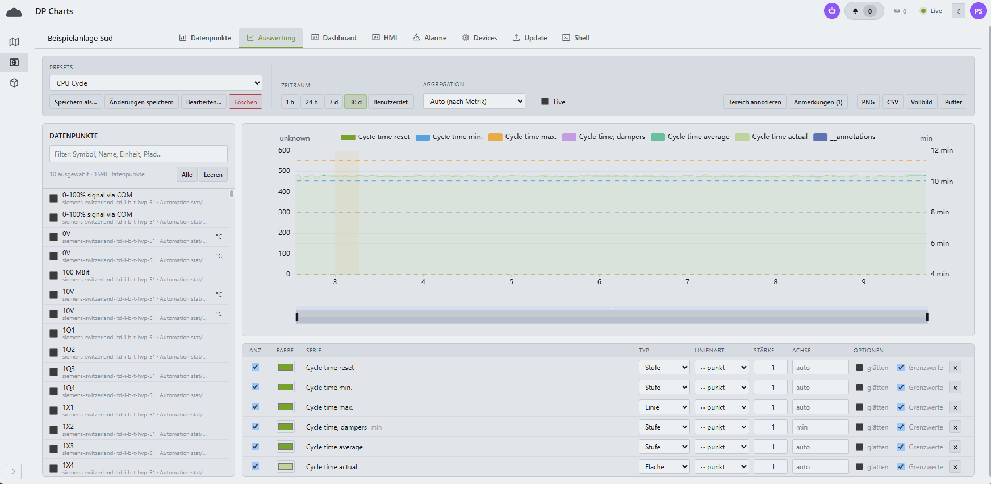Open the CPU Cycle presets dropdown
The image size is (991, 484).
point(156,83)
